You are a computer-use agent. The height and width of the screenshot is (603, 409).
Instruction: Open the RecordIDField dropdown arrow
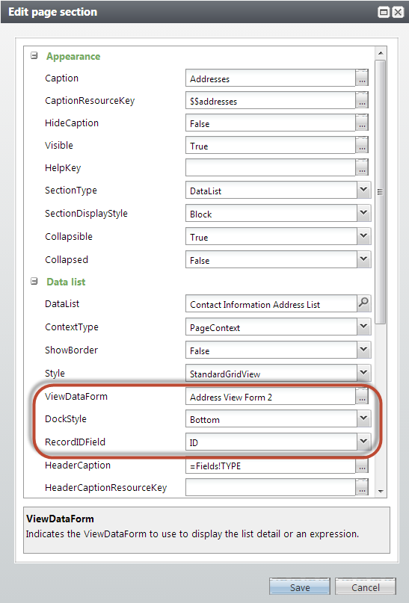[363, 442]
